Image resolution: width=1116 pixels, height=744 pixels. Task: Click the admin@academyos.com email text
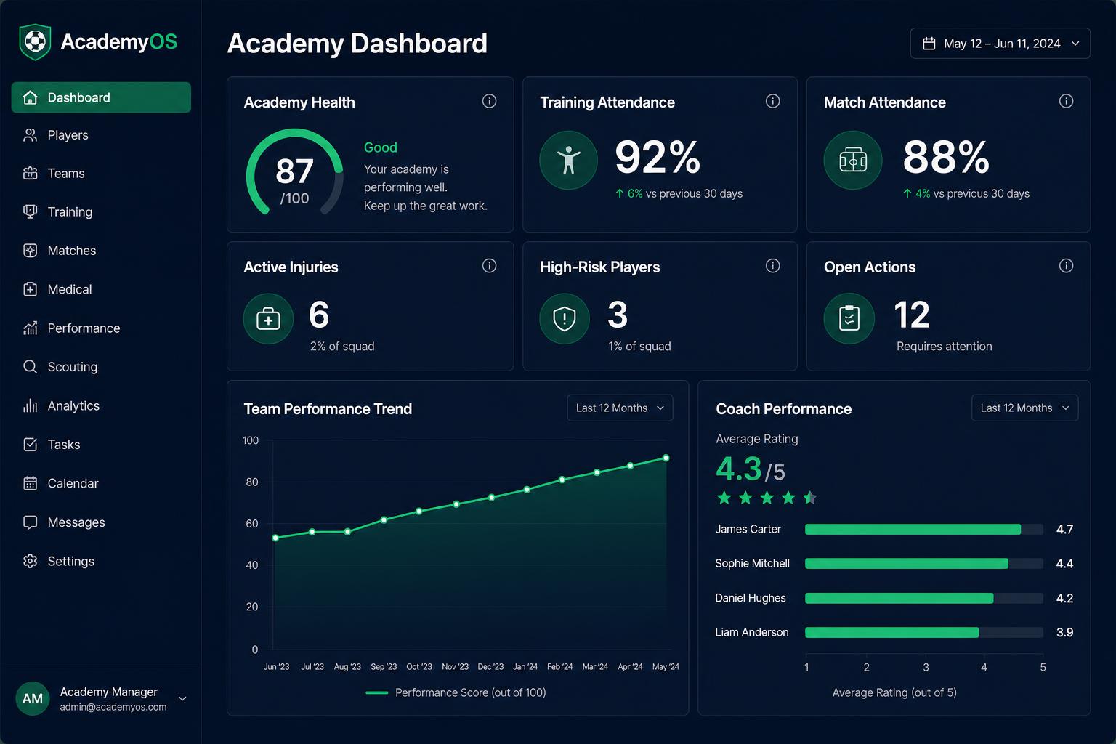click(x=113, y=707)
